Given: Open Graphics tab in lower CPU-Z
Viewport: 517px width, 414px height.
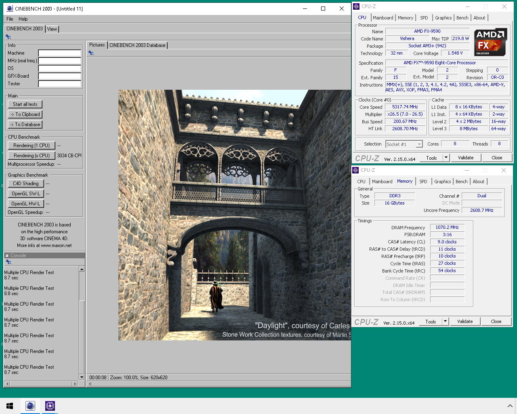Looking at the screenshot, I should [443, 182].
